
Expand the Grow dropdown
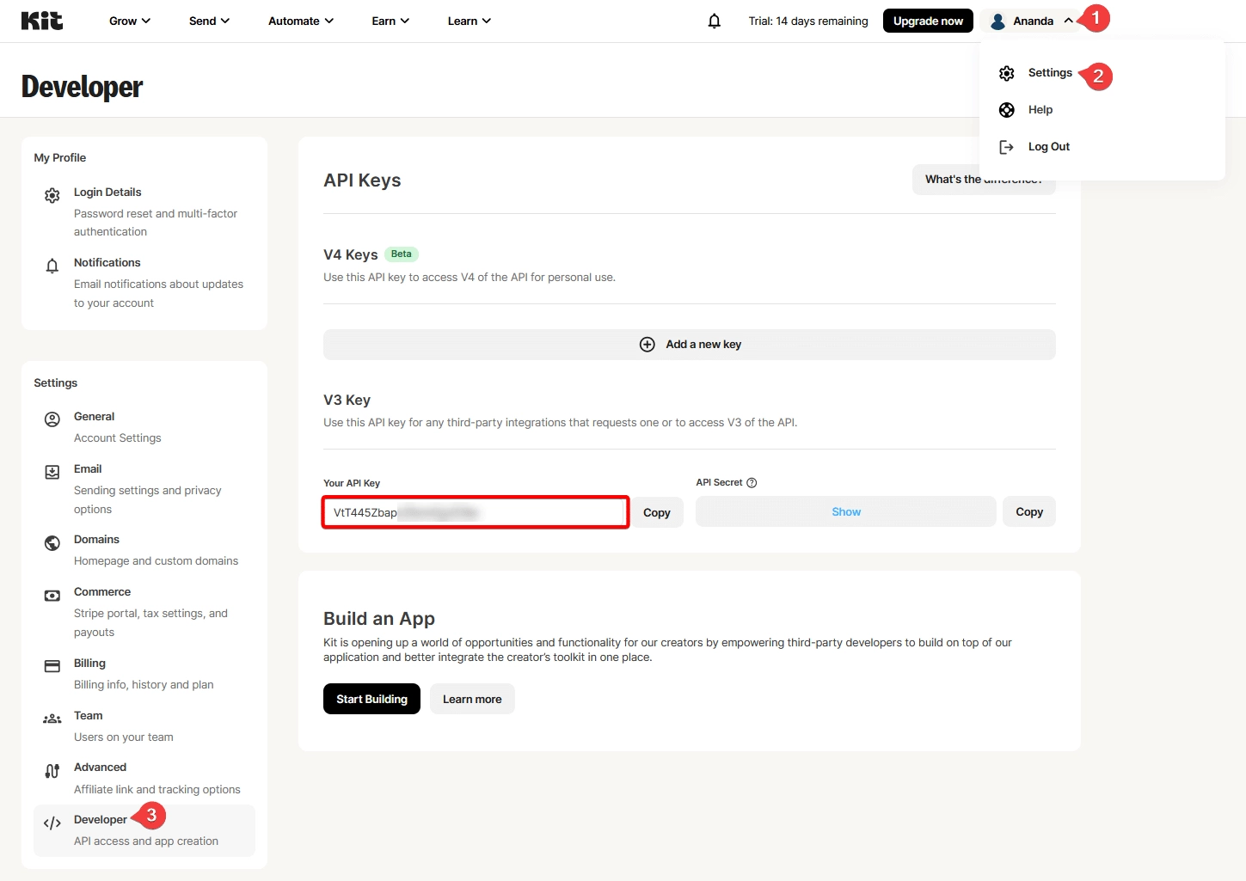tap(129, 20)
